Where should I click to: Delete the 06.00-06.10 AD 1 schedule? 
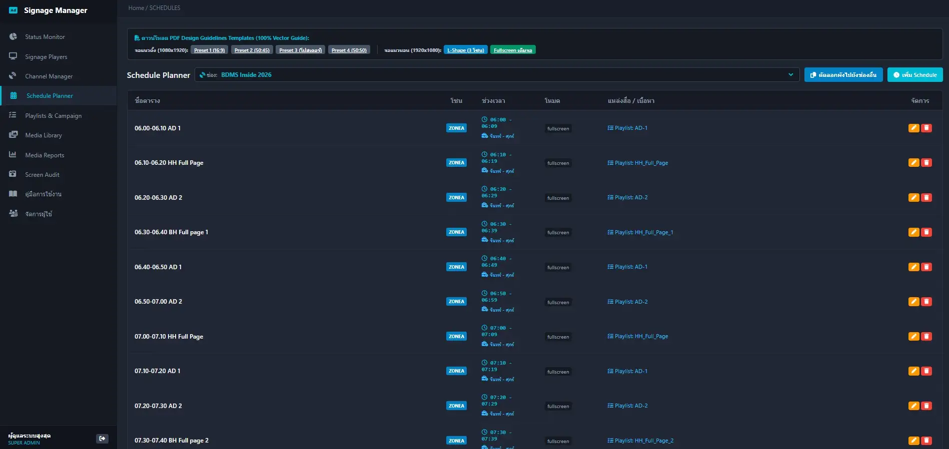pyautogui.click(x=926, y=128)
